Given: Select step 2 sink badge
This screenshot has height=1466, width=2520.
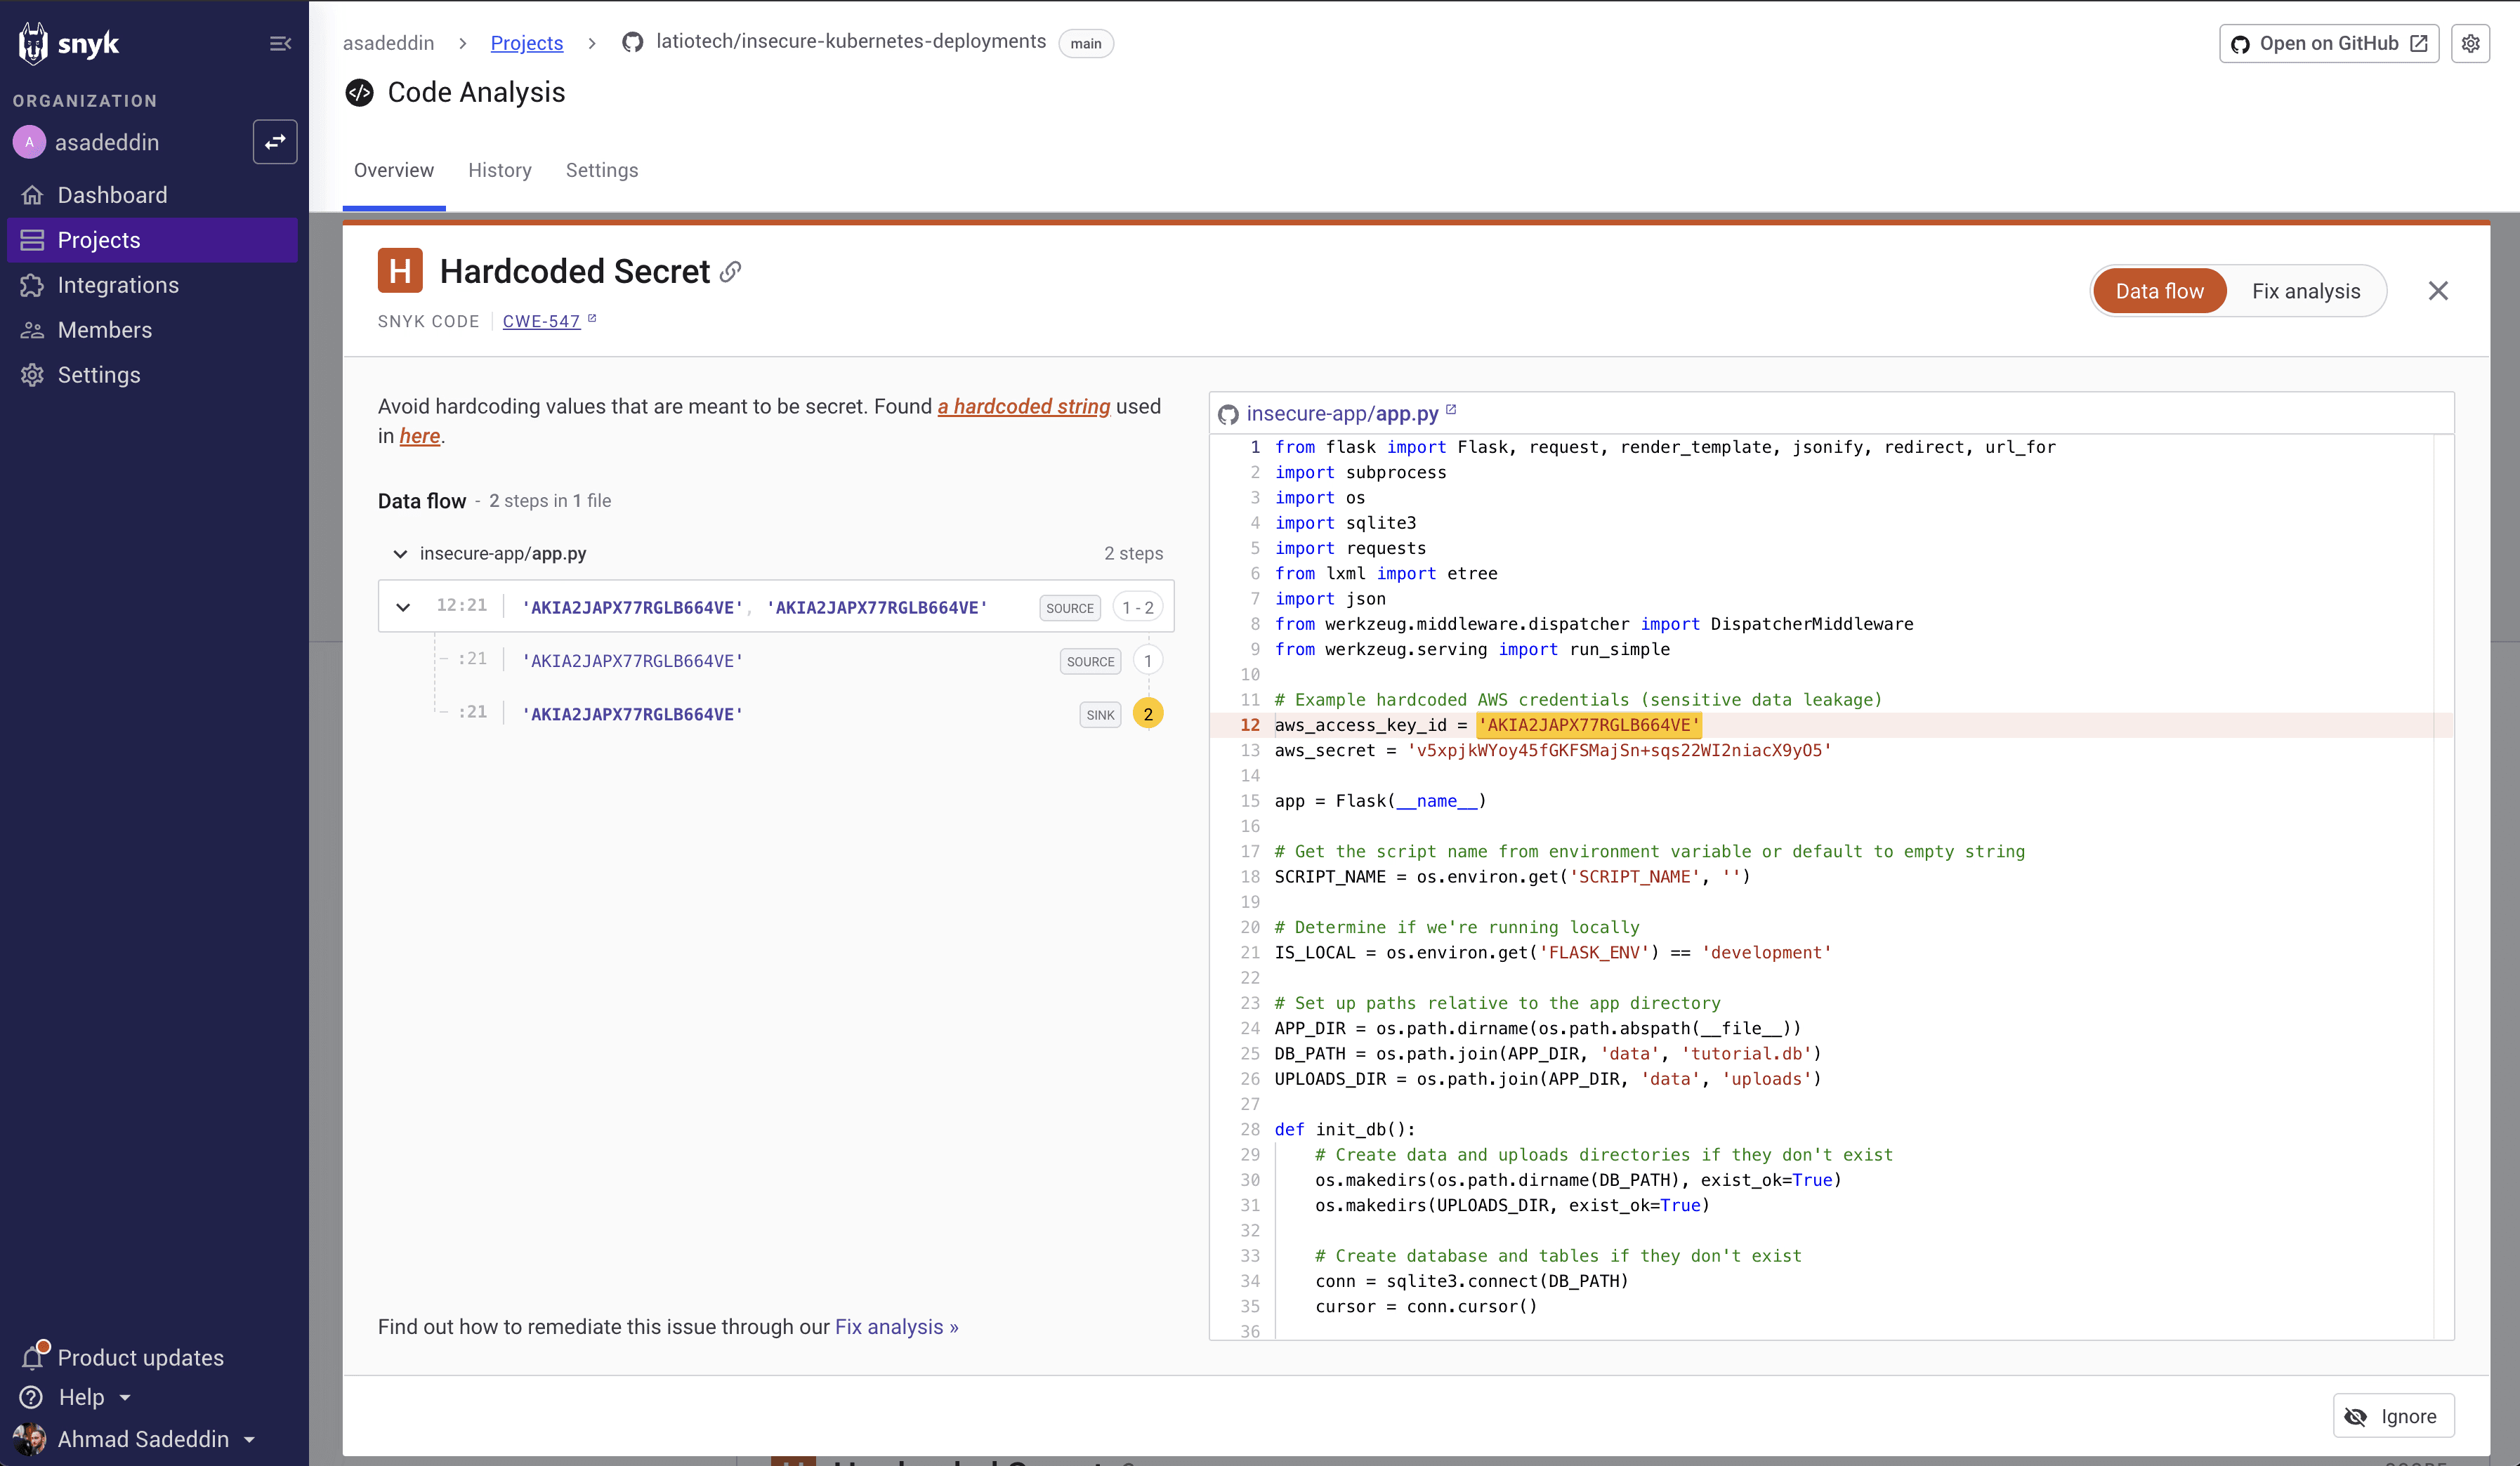Looking at the screenshot, I should 1147,714.
